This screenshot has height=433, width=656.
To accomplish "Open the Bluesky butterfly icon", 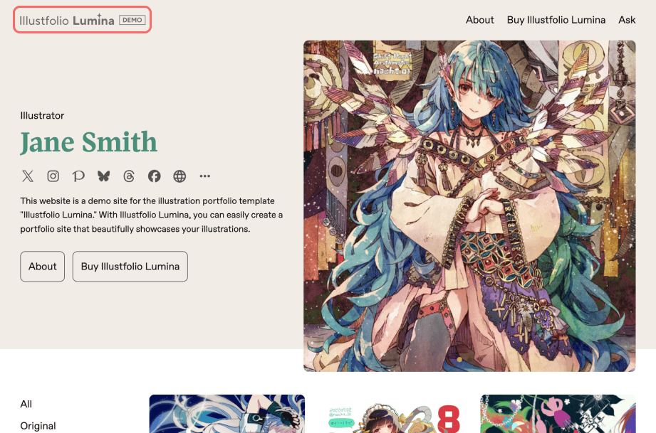I will point(104,176).
